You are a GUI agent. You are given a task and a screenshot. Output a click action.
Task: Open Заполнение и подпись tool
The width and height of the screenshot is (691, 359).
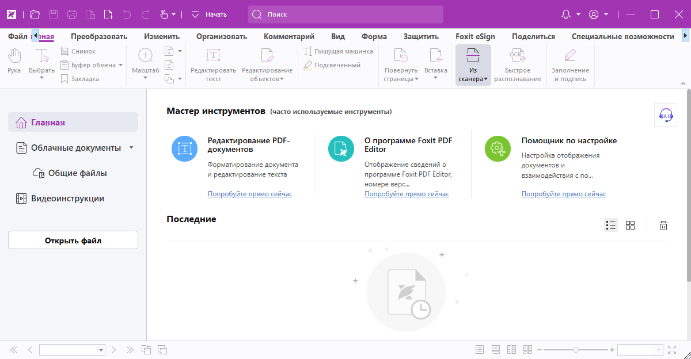pyautogui.click(x=569, y=64)
